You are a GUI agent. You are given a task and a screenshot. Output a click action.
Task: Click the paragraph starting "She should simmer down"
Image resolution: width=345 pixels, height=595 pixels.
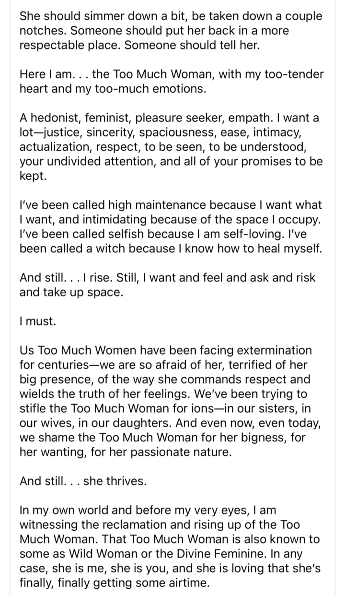point(171,31)
